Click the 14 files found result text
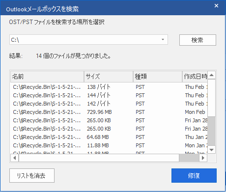 coord(73,56)
